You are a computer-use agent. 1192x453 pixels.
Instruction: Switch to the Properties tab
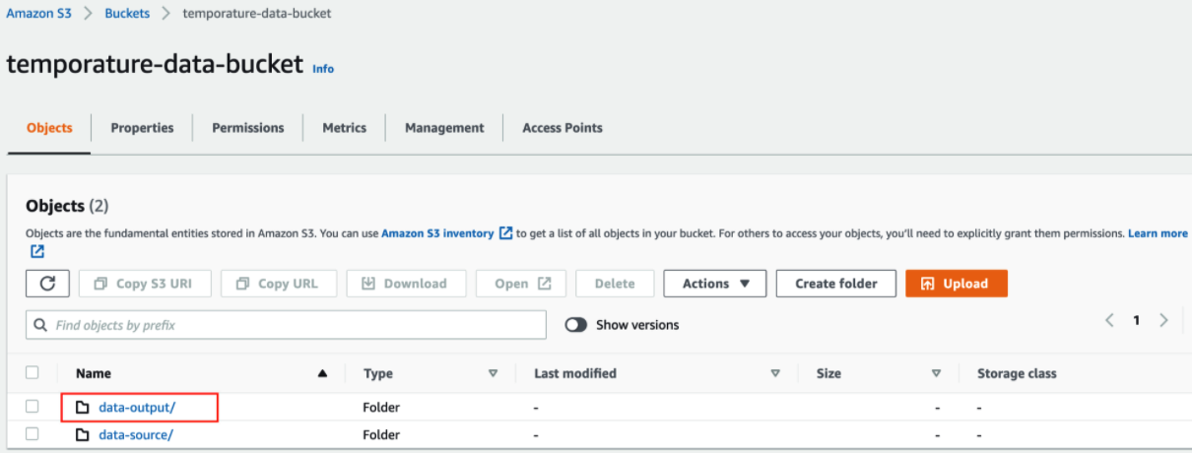click(142, 128)
